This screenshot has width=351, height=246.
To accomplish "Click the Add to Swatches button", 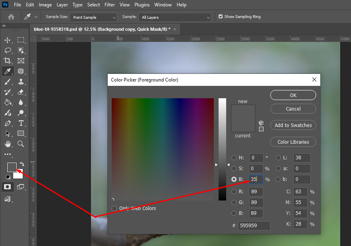I will [293, 125].
